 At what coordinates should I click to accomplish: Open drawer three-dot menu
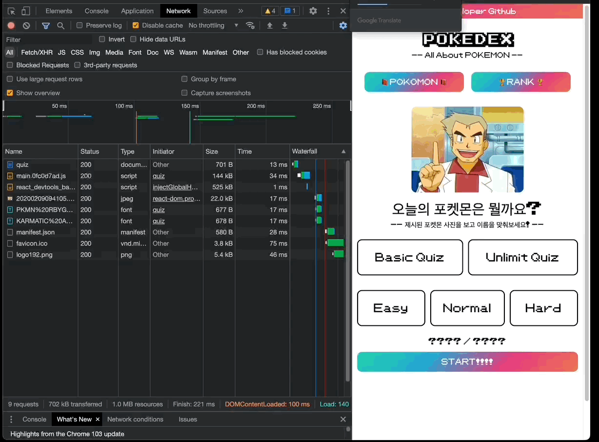click(x=11, y=419)
